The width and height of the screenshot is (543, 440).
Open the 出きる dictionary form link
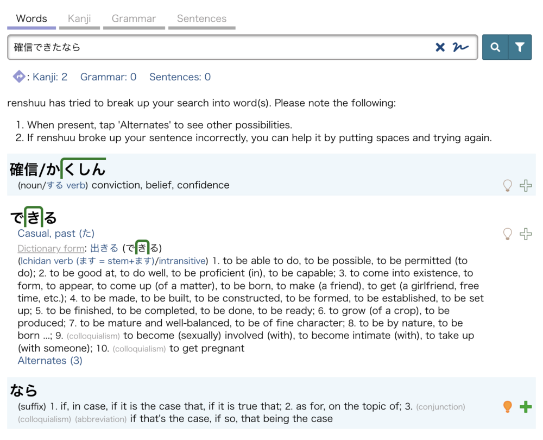tap(104, 248)
